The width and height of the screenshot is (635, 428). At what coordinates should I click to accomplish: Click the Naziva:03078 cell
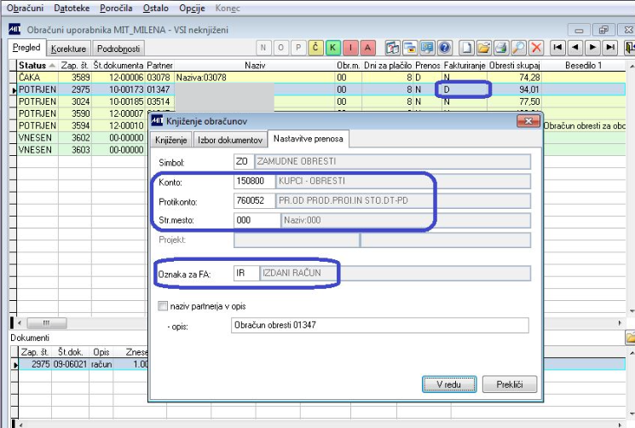(x=255, y=78)
